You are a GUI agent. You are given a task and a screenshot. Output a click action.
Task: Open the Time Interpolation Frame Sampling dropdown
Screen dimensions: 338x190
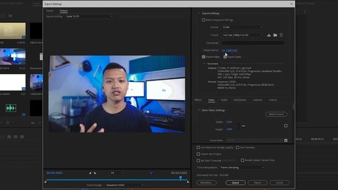click(242, 167)
